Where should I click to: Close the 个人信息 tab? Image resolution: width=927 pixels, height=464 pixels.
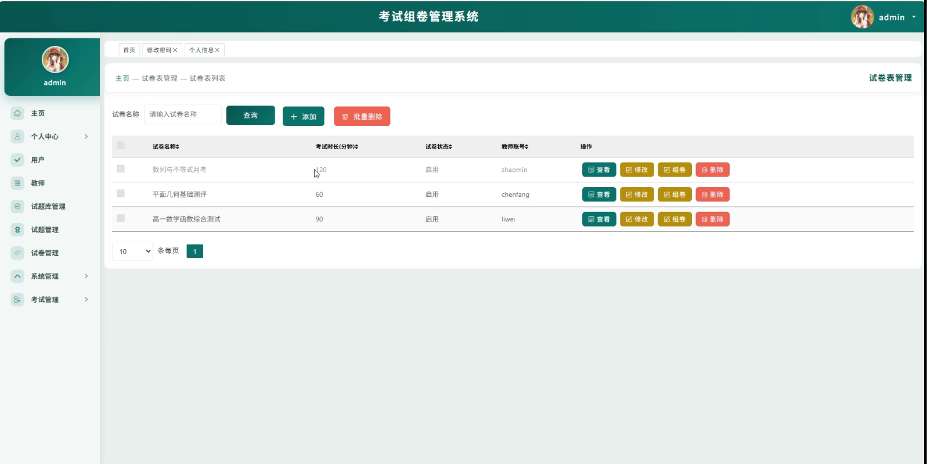coord(217,50)
